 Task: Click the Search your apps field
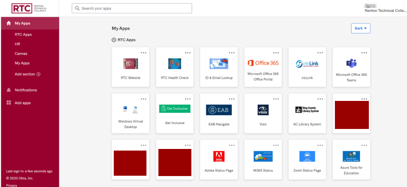tap(132, 8)
